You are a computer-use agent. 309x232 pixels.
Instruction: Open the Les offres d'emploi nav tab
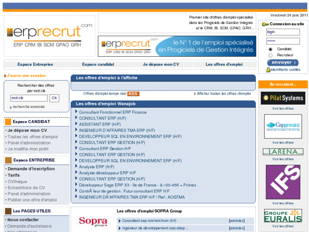224,64
